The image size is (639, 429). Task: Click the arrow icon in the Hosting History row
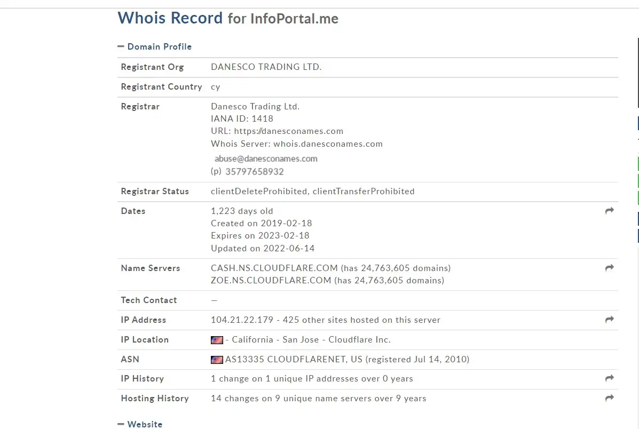[x=609, y=398]
